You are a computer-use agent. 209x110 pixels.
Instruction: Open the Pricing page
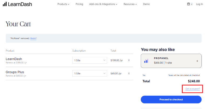(x=79, y=4)
